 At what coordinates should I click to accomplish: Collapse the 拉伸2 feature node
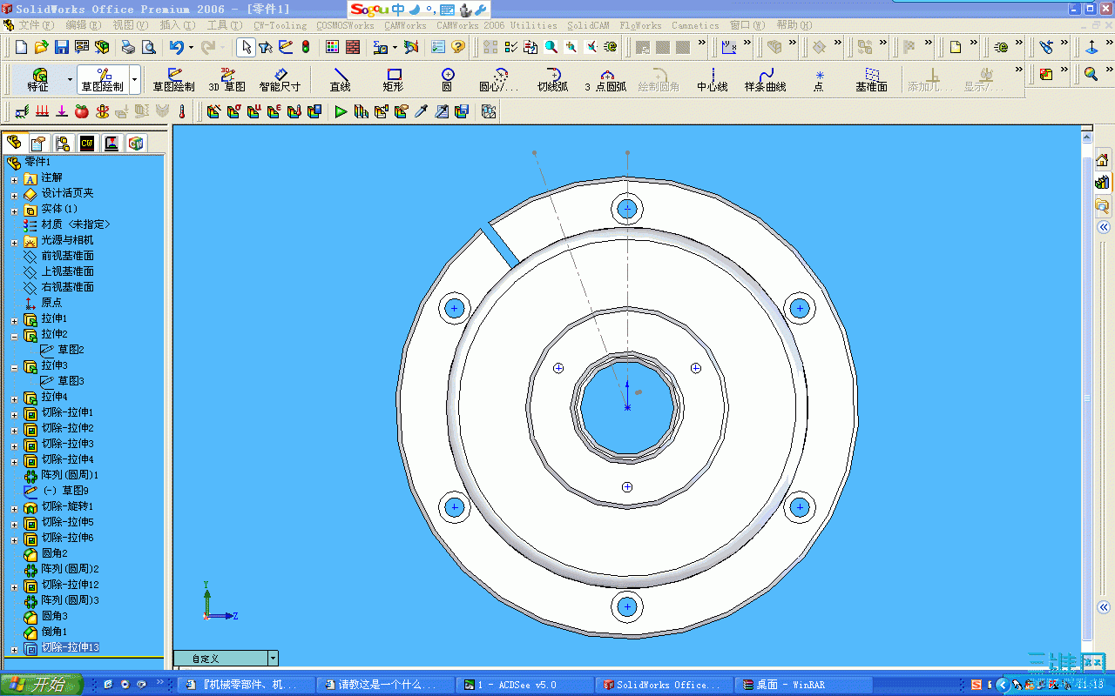coord(14,335)
